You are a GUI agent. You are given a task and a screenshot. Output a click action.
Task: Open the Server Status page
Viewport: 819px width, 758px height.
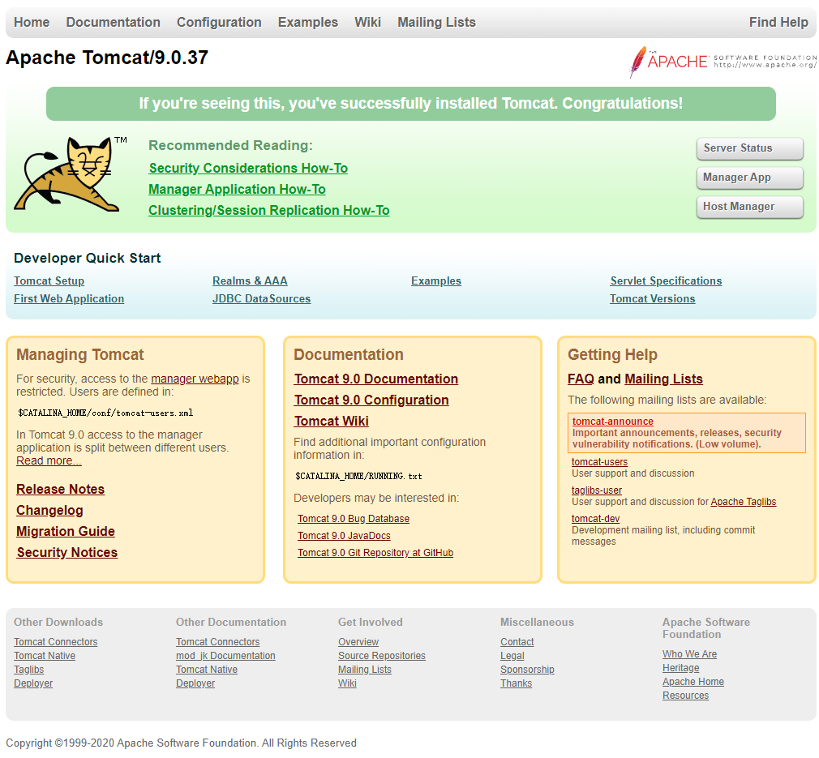click(x=748, y=148)
